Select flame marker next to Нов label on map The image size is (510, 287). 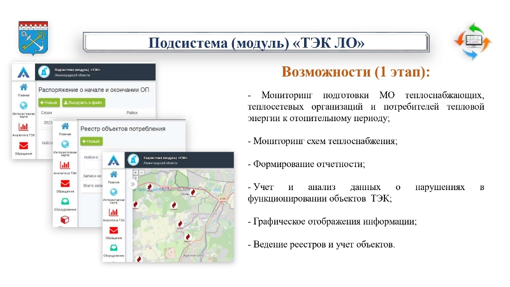pyautogui.click(x=193, y=193)
